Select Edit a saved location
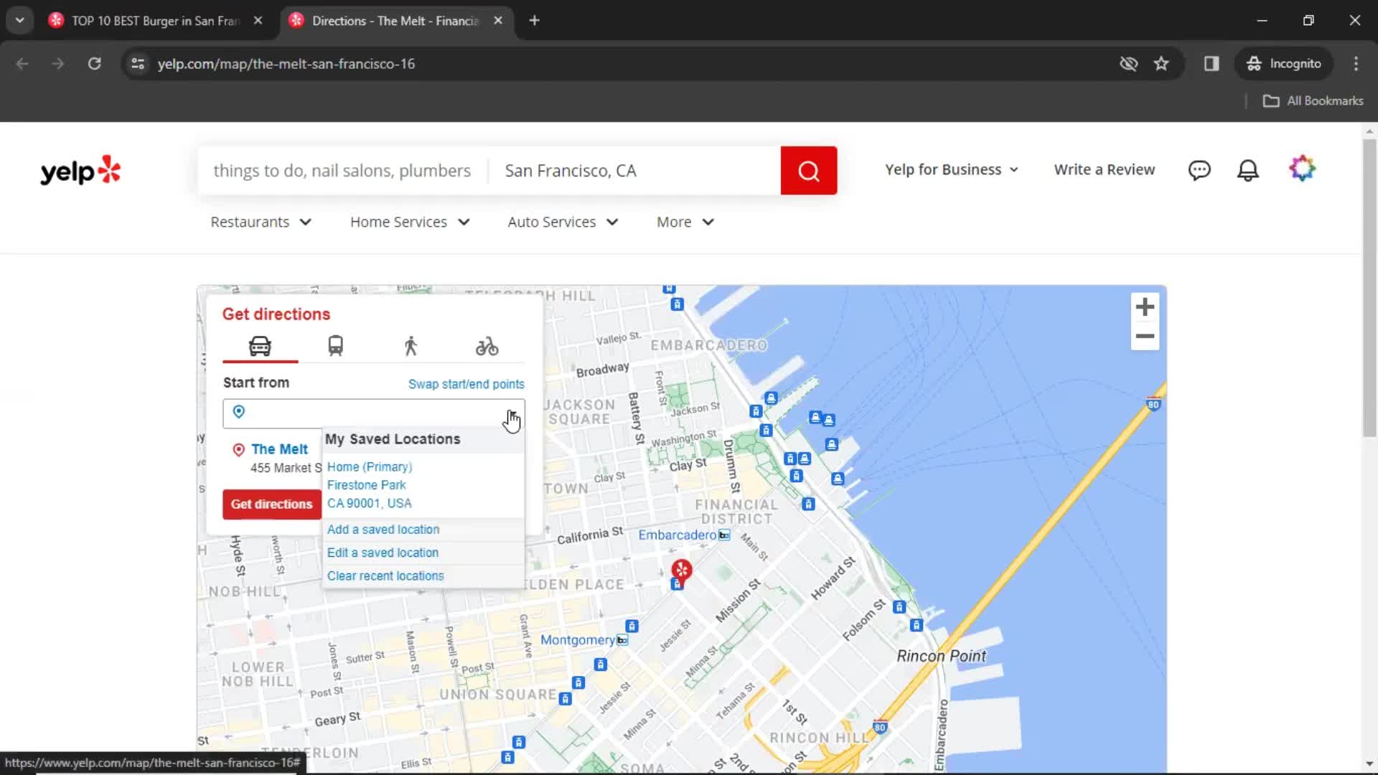Screen dimensions: 1378x775 (x=383, y=553)
